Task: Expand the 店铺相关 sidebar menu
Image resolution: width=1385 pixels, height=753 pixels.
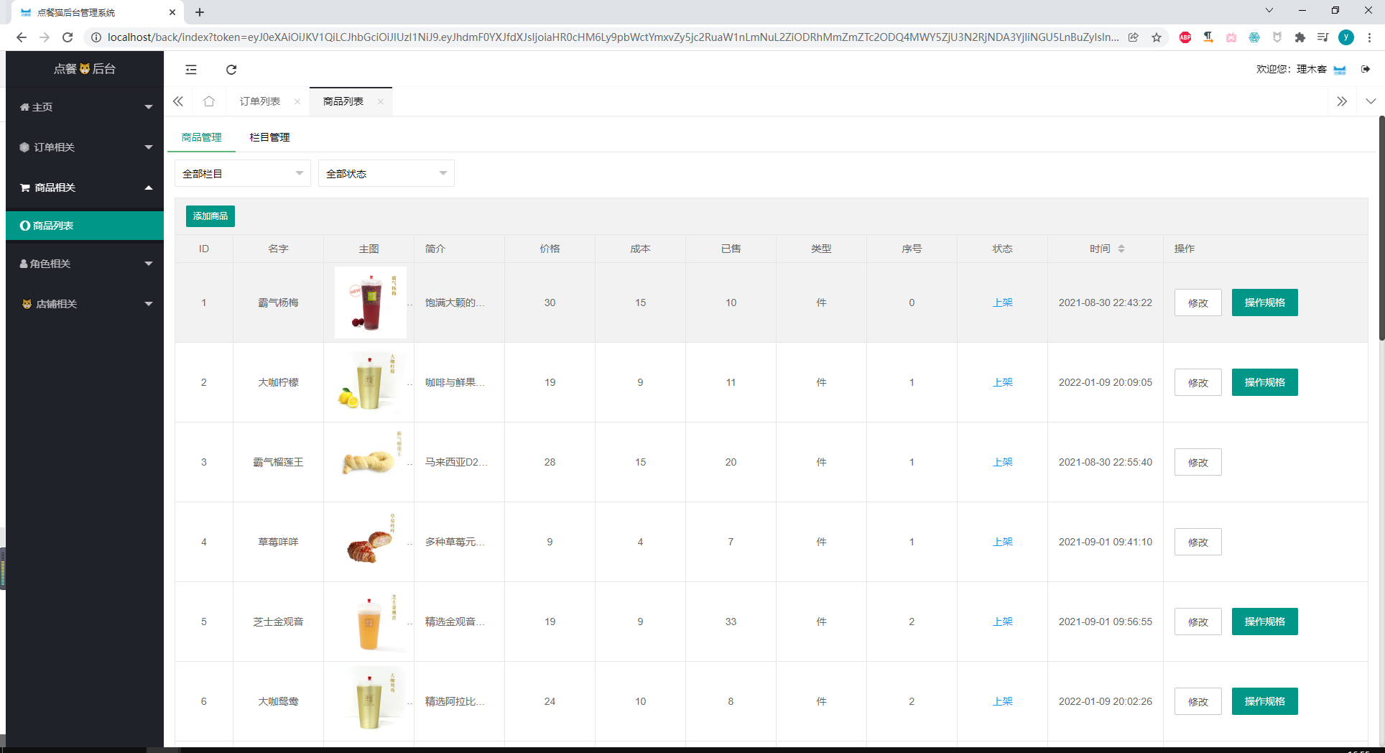Action: click(x=85, y=304)
